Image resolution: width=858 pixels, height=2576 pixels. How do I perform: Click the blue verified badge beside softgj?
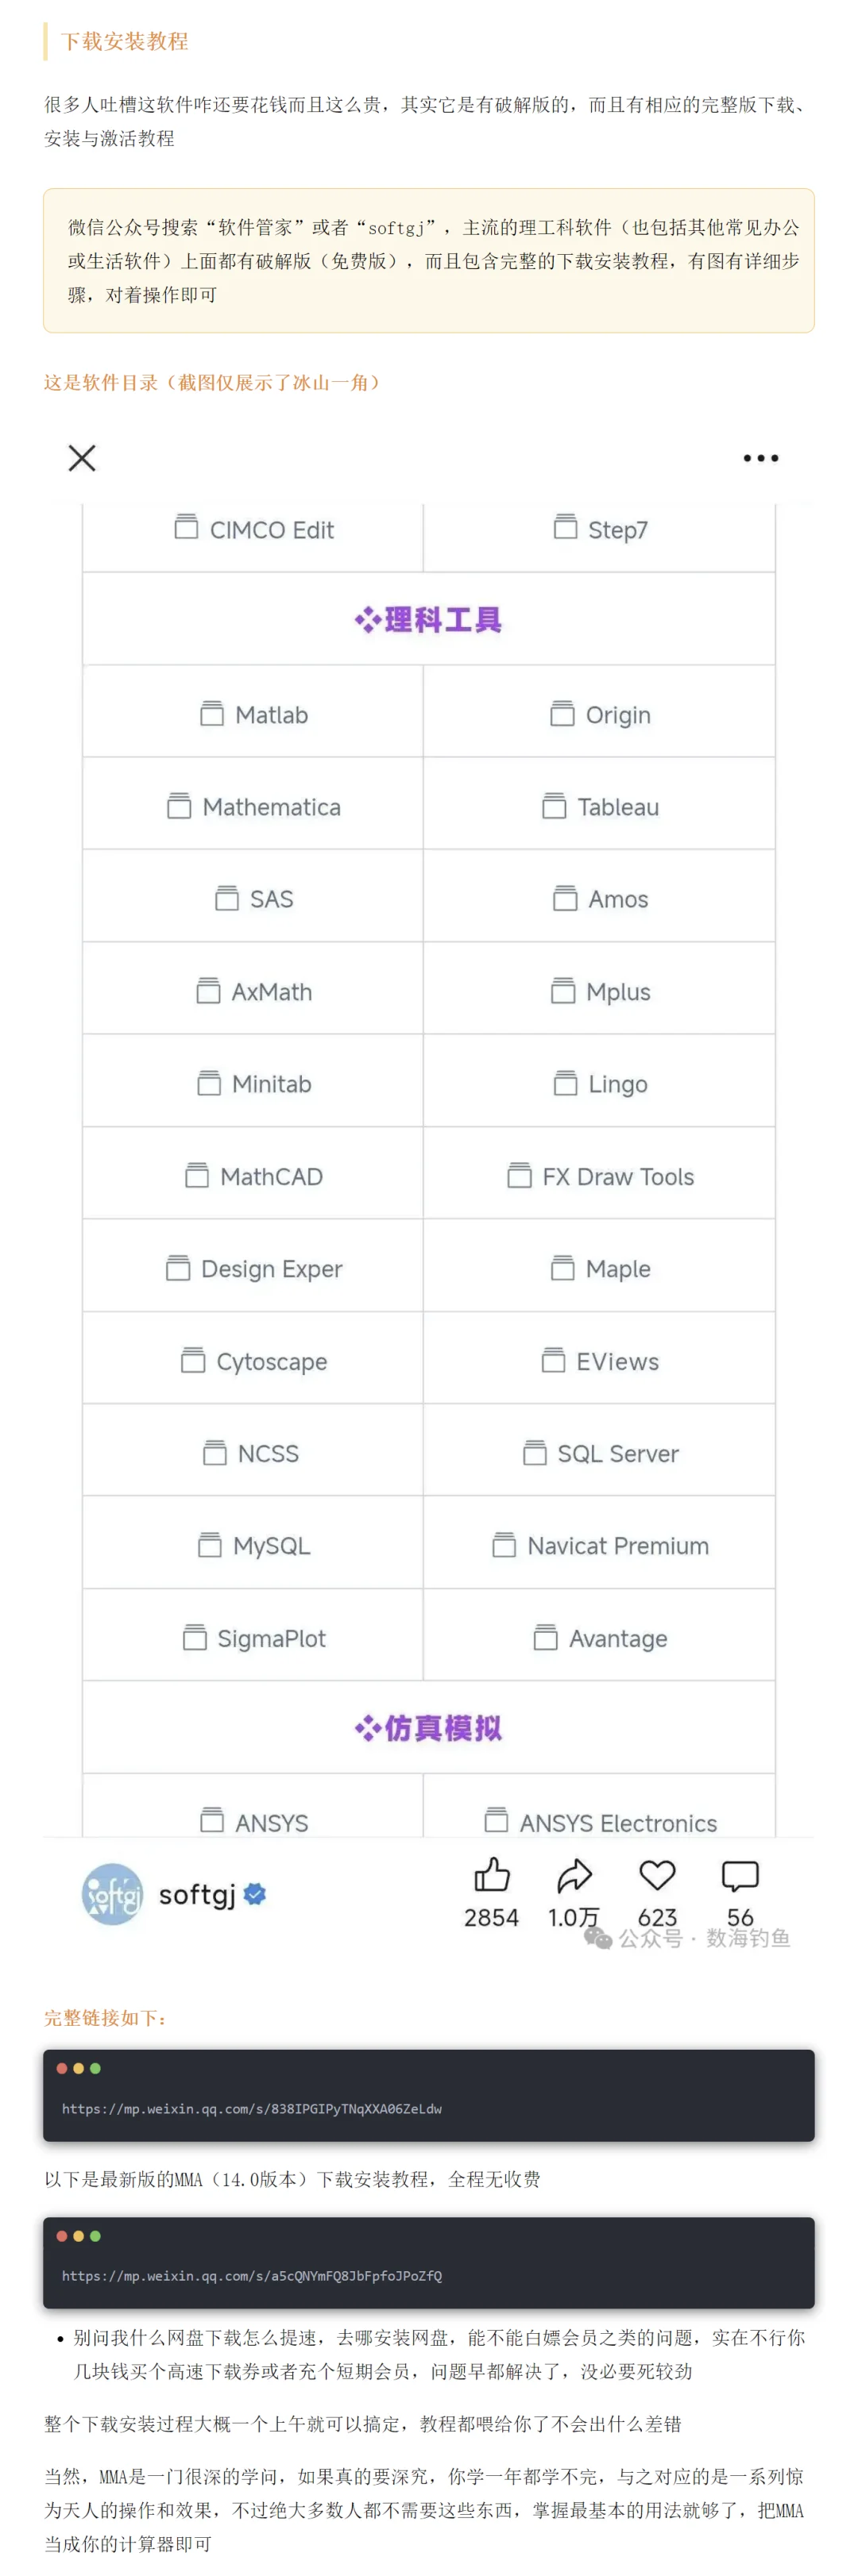(255, 1893)
